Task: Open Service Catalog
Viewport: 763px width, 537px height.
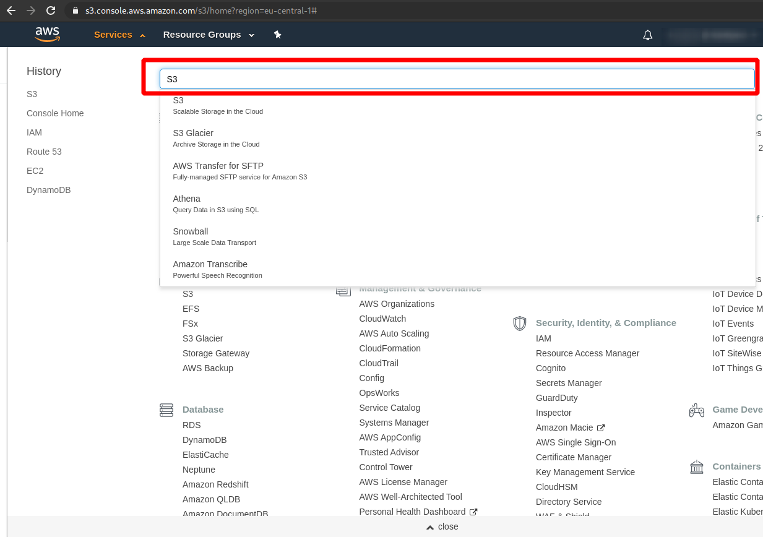Action: (389, 408)
